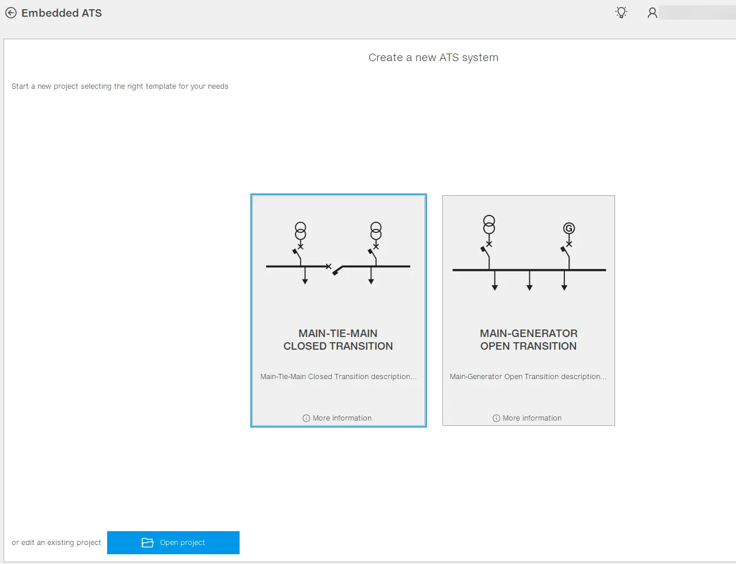Click the Main-Tie-Main Closed Transition description text

338,377
